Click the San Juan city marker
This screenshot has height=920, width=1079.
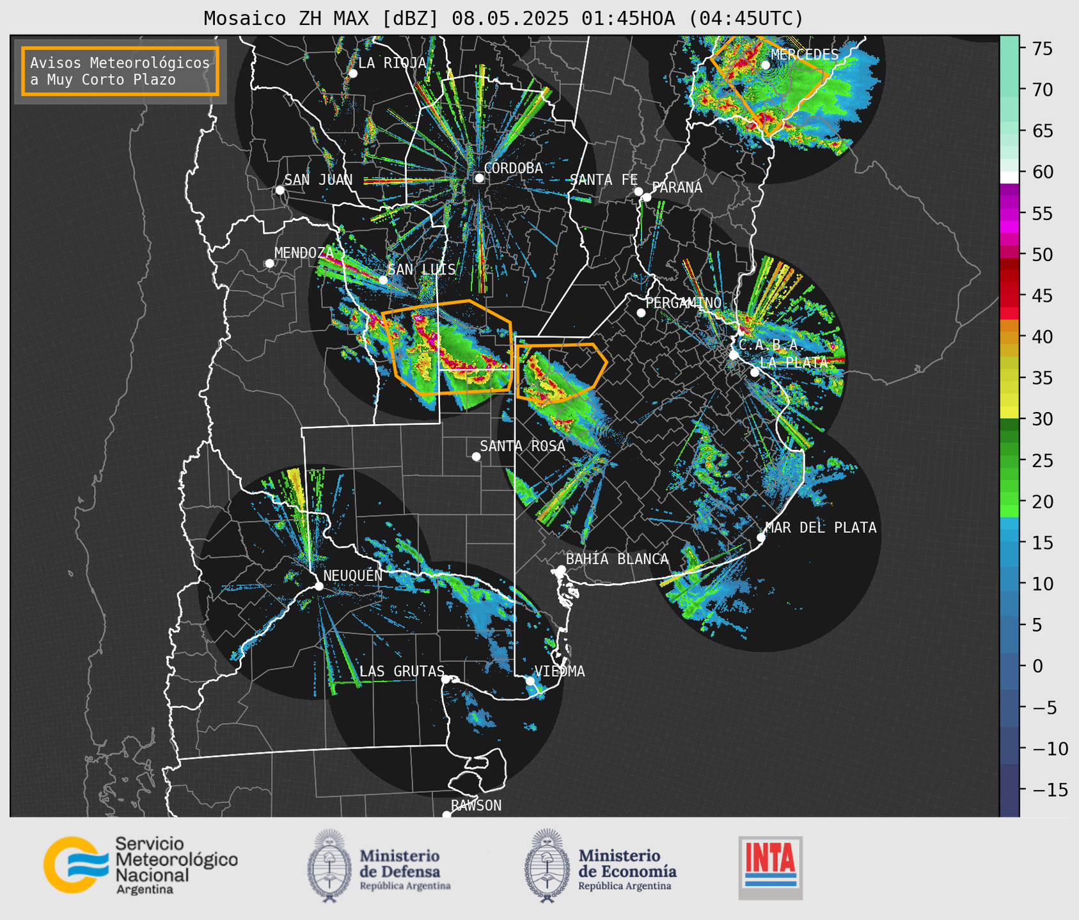(x=280, y=190)
